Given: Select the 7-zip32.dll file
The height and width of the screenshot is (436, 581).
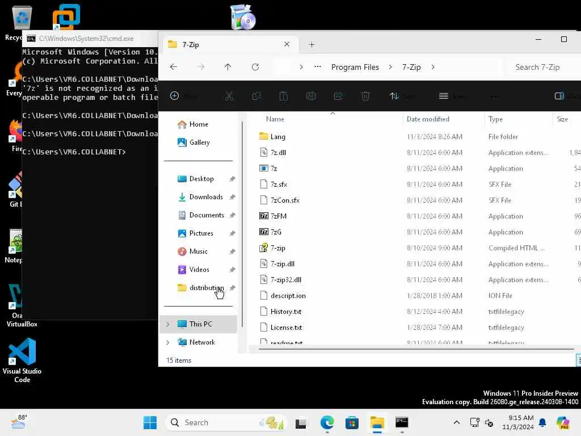Looking at the screenshot, I should pyautogui.click(x=286, y=280).
